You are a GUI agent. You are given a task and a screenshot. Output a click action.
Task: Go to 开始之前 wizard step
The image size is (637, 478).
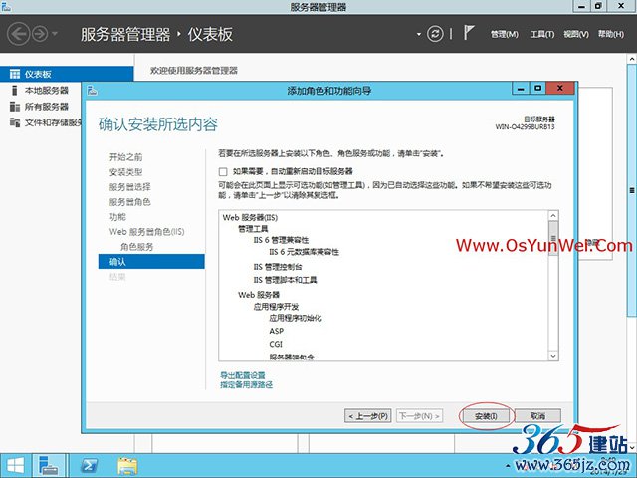pyautogui.click(x=126, y=157)
